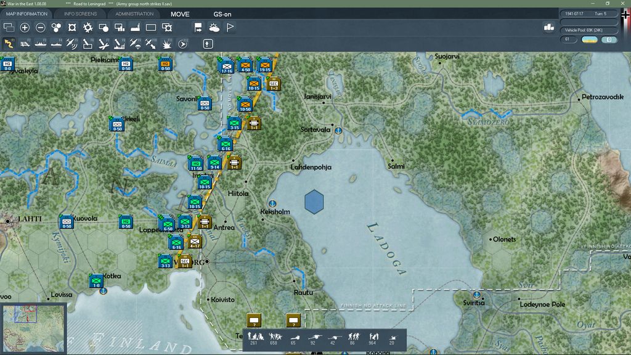This screenshot has height=355, width=631.
Task: Select the Air recon mode (F5) icon
Action: (71, 44)
